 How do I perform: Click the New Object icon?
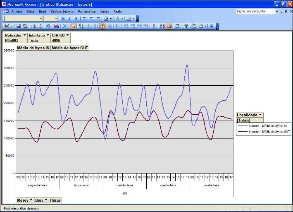point(202,26)
